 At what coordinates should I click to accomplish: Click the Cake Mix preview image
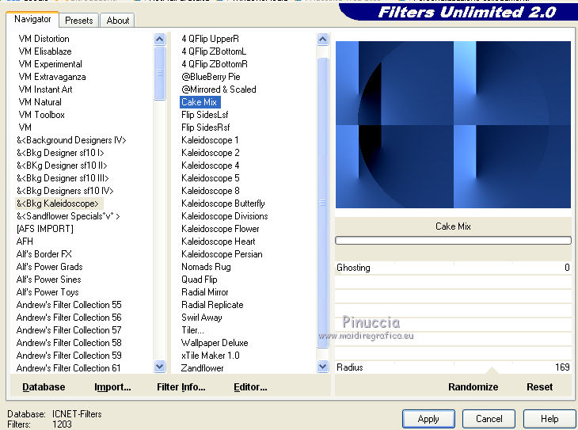coord(453,124)
